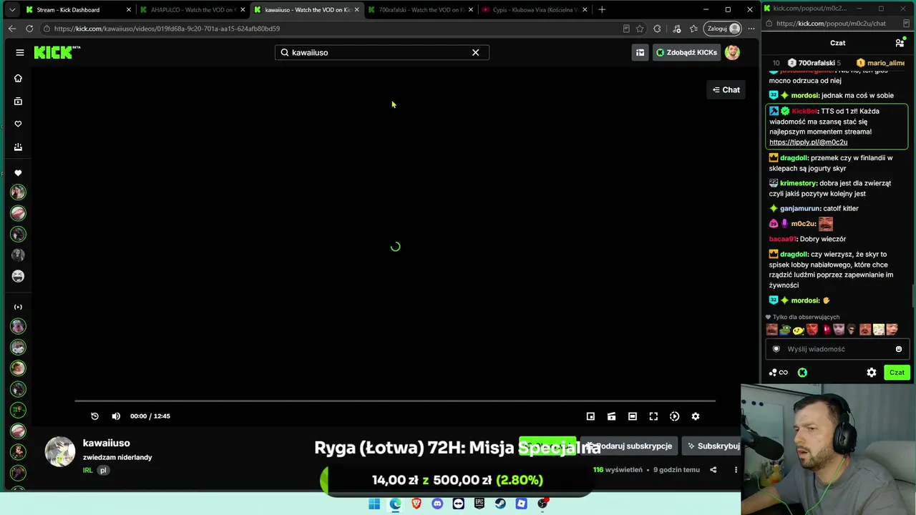916x515 pixels.
Task: Click the kick.com address bar URL
Action: (167, 29)
